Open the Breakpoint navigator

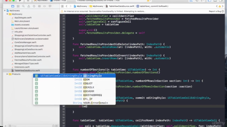(45, 6)
